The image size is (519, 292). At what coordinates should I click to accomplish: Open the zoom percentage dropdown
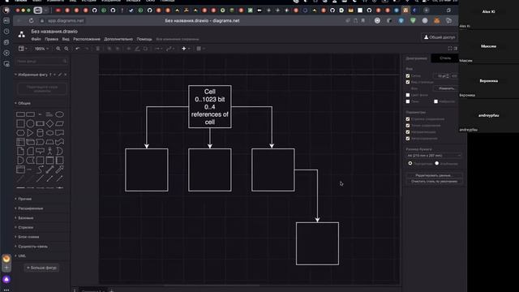pos(41,49)
